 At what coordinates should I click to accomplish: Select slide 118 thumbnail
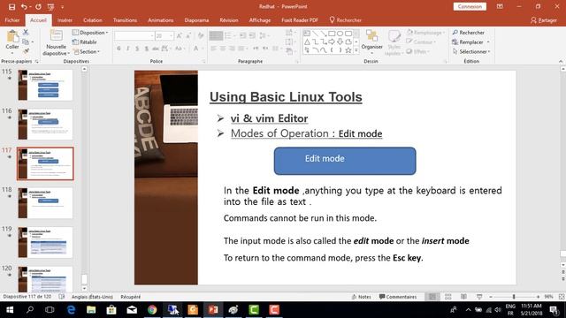(45, 202)
